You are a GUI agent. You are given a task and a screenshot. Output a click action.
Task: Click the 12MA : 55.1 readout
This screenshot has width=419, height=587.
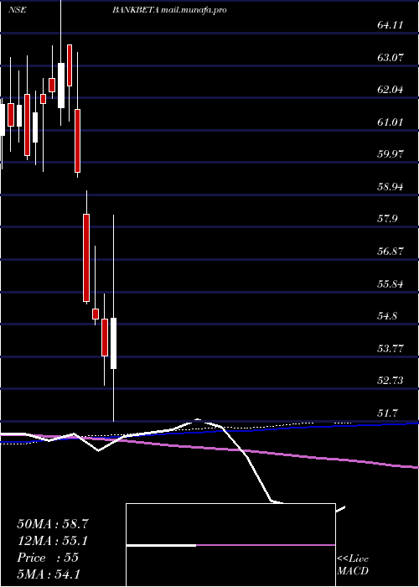click(x=53, y=541)
